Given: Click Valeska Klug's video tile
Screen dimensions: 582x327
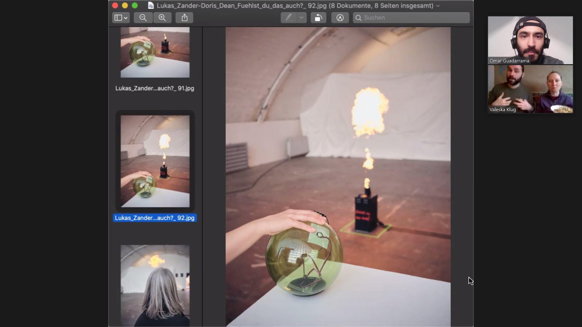Looking at the screenshot, I should point(530,89).
